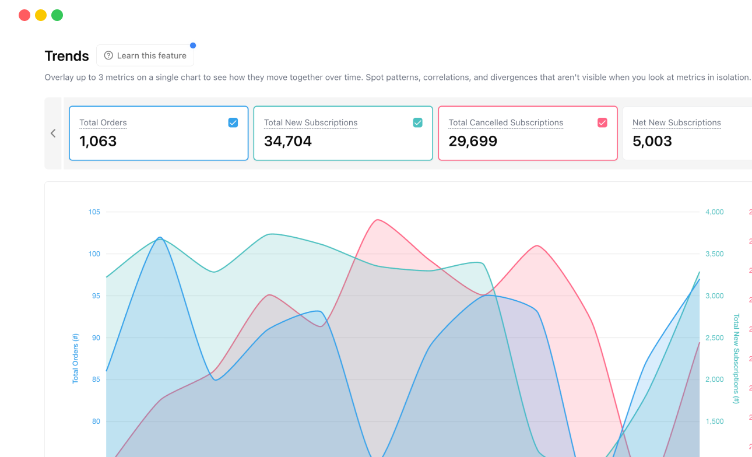The image size is (752, 457).
Task: Click the red checkmark on Total Cancelled Subscriptions card
Action: (602, 122)
